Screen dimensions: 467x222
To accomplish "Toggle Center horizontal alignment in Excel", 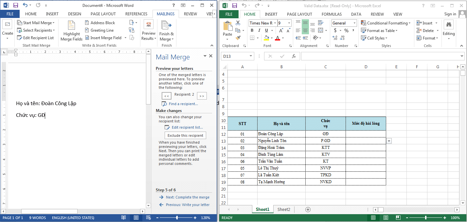I will point(305,30).
